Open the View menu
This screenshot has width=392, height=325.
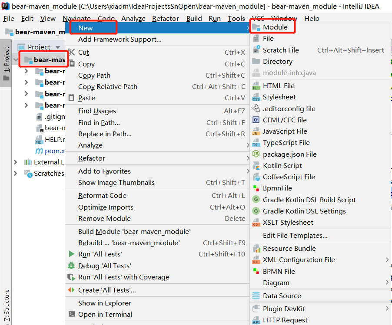[48, 19]
